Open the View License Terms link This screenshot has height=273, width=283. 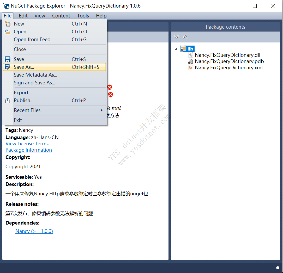pyautogui.click(x=27, y=144)
